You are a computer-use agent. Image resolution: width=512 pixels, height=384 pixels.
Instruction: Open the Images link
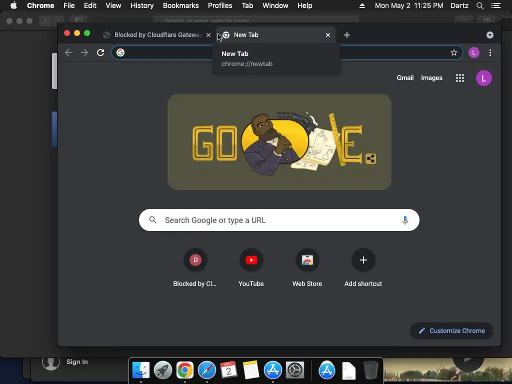click(431, 77)
